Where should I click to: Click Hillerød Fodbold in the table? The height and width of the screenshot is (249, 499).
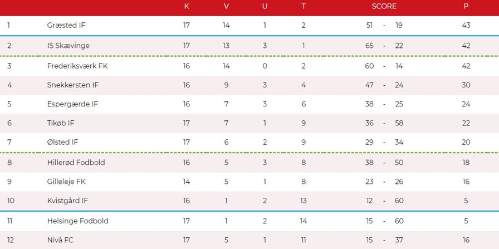76,163
